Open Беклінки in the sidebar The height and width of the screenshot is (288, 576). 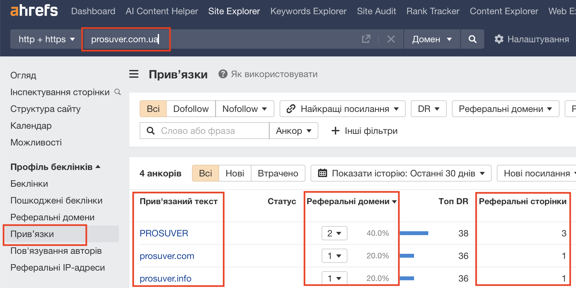pyautogui.click(x=29, y=184)
